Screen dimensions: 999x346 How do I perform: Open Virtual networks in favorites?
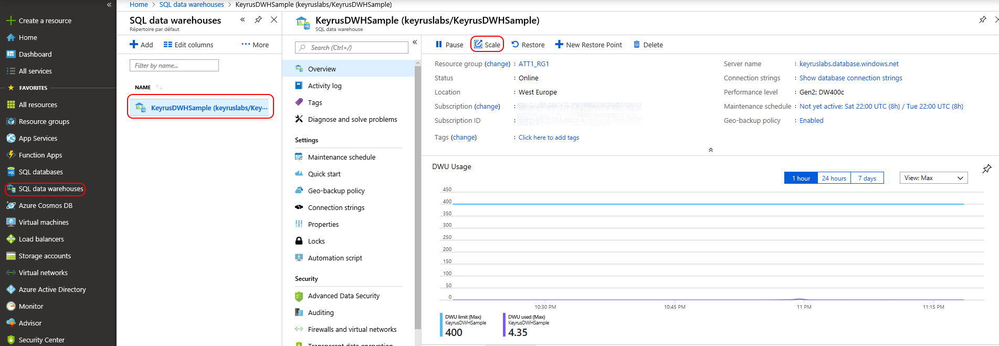43,272
